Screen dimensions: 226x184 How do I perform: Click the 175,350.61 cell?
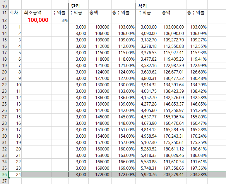[x=173, y=142]
